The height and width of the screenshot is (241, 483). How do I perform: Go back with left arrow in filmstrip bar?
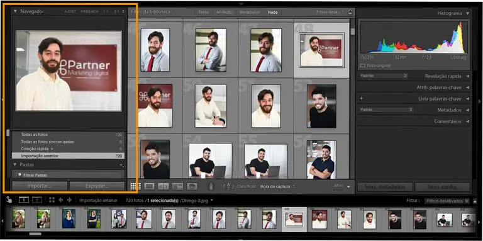tap(60, 200)
